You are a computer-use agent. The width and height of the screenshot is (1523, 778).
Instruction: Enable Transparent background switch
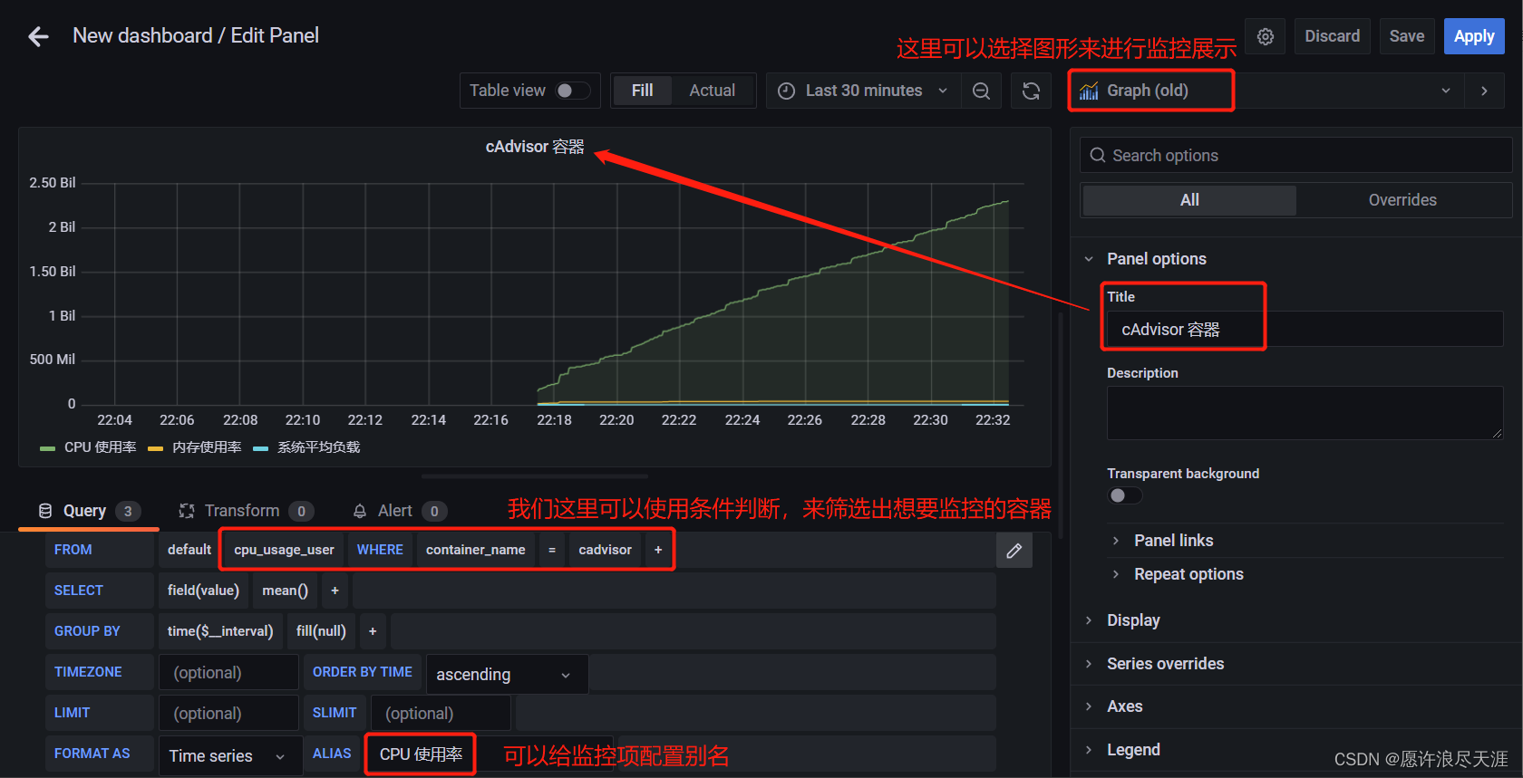pyautogui.click(x=1125, y=495)
